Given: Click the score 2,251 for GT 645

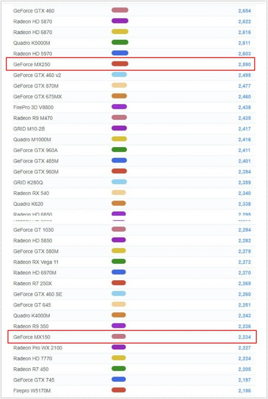Looking at the screenshot, I should tap(244, 305).
